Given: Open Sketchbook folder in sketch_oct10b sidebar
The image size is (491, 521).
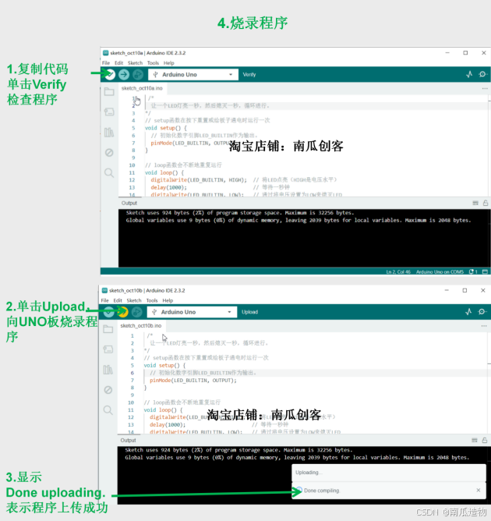Looking at the screenshot, I should 108,329.
